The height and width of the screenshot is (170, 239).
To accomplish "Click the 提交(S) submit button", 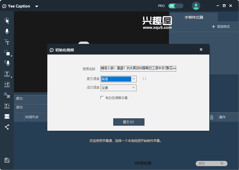I will pos(129,122).
